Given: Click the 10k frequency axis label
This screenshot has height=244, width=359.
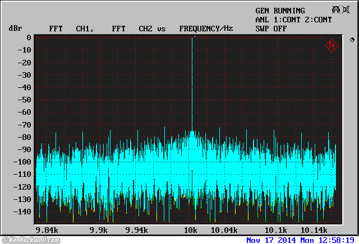Looking at the screenshot, I should click(x=191, y=230).
